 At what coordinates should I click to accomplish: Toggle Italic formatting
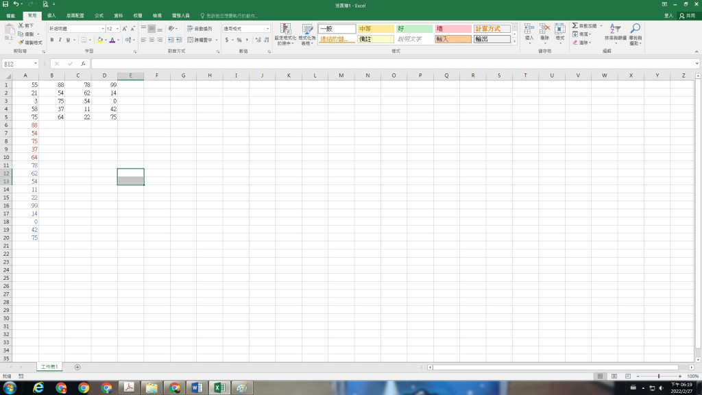60,40
